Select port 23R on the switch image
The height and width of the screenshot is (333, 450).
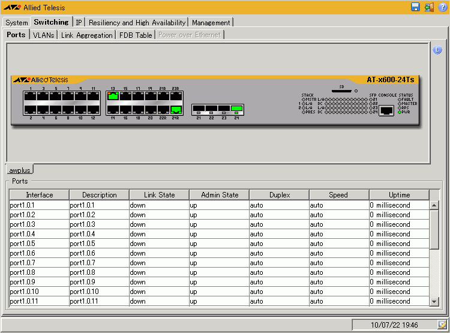coord(176,96)
